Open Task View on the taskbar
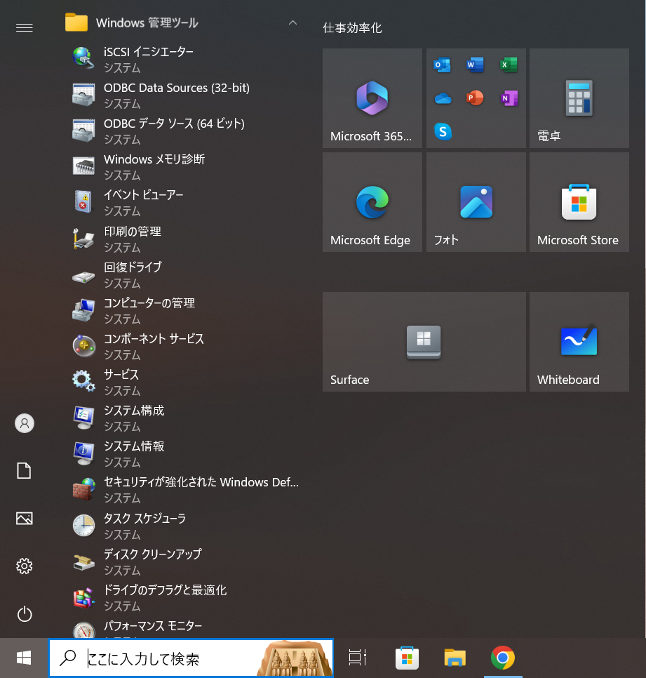This screenshot has height=678, width=646. pyautogui.click(x=357, y=658)
